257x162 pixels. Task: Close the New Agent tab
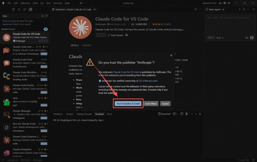(x=223, y=10)
